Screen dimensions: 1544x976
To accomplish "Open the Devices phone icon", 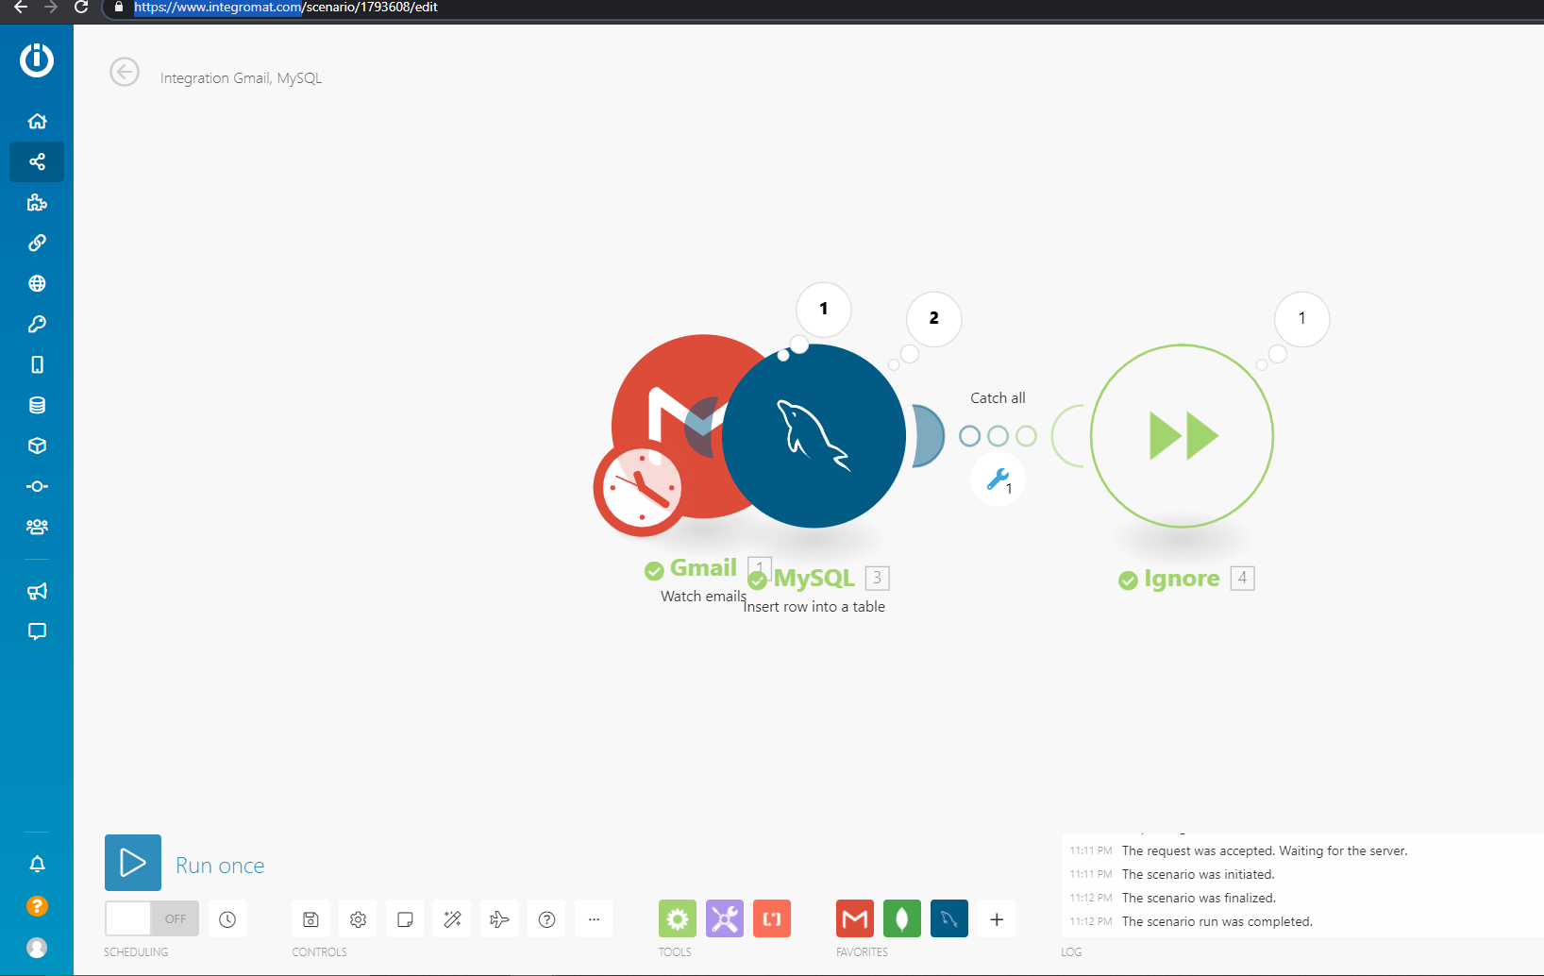I will pyautogui.click(x=37, y=364).
